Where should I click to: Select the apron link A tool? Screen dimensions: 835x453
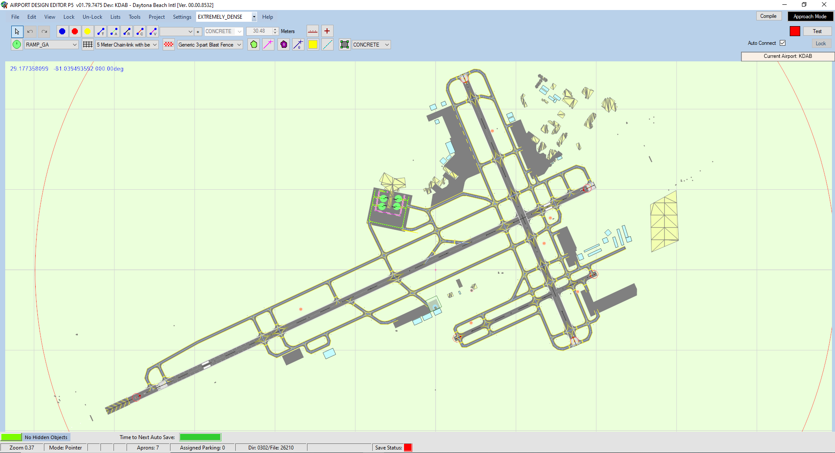click(114, 31)
